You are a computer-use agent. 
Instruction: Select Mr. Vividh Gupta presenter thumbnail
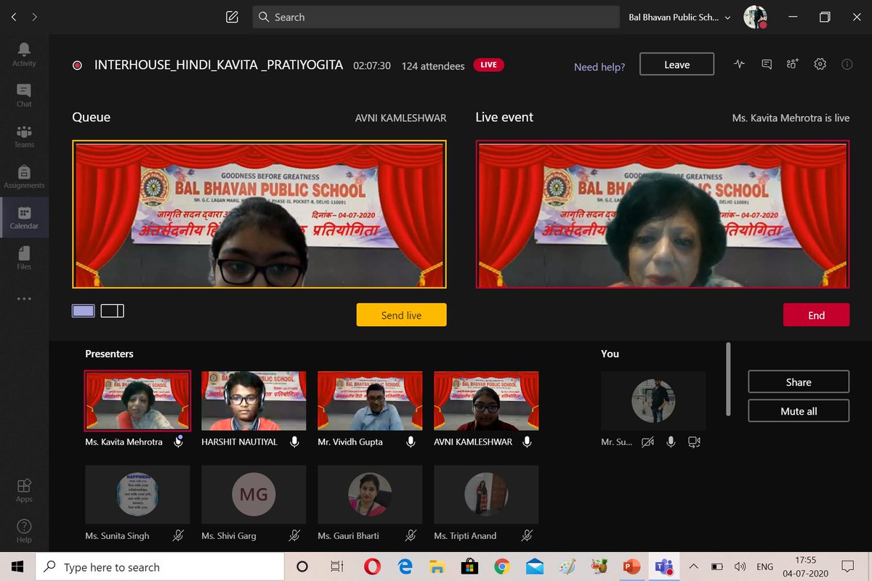pyautogui.click(x=370, y=401)
